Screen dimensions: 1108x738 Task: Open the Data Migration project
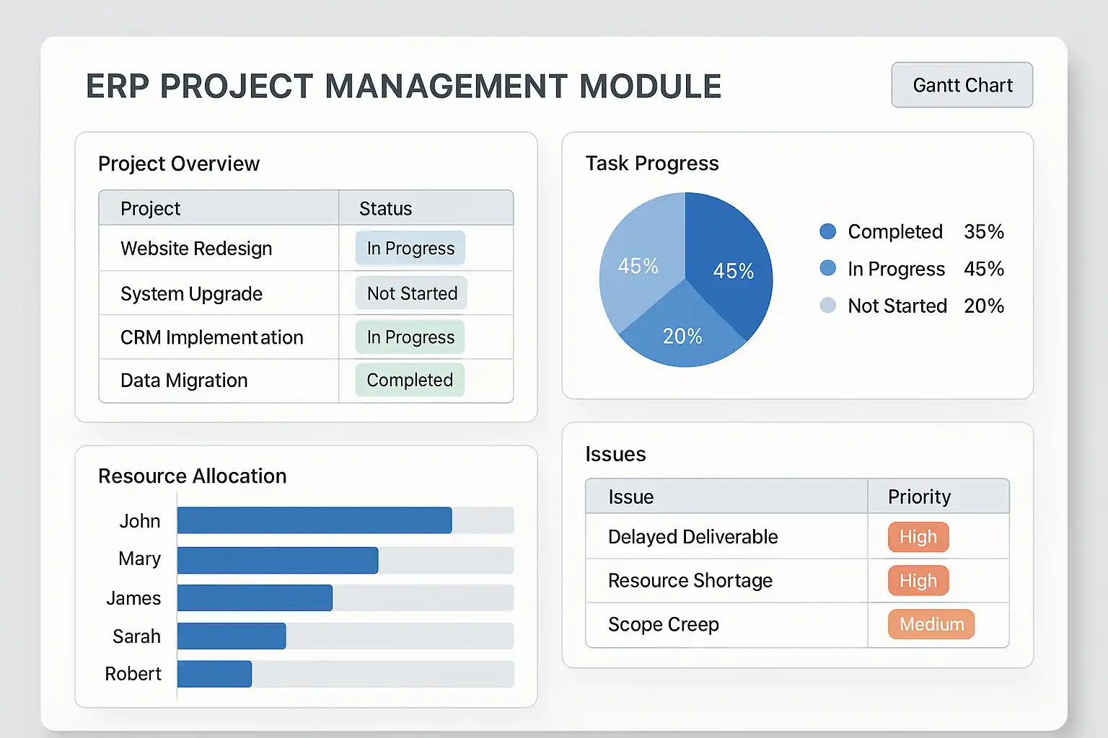pos(184,381)
